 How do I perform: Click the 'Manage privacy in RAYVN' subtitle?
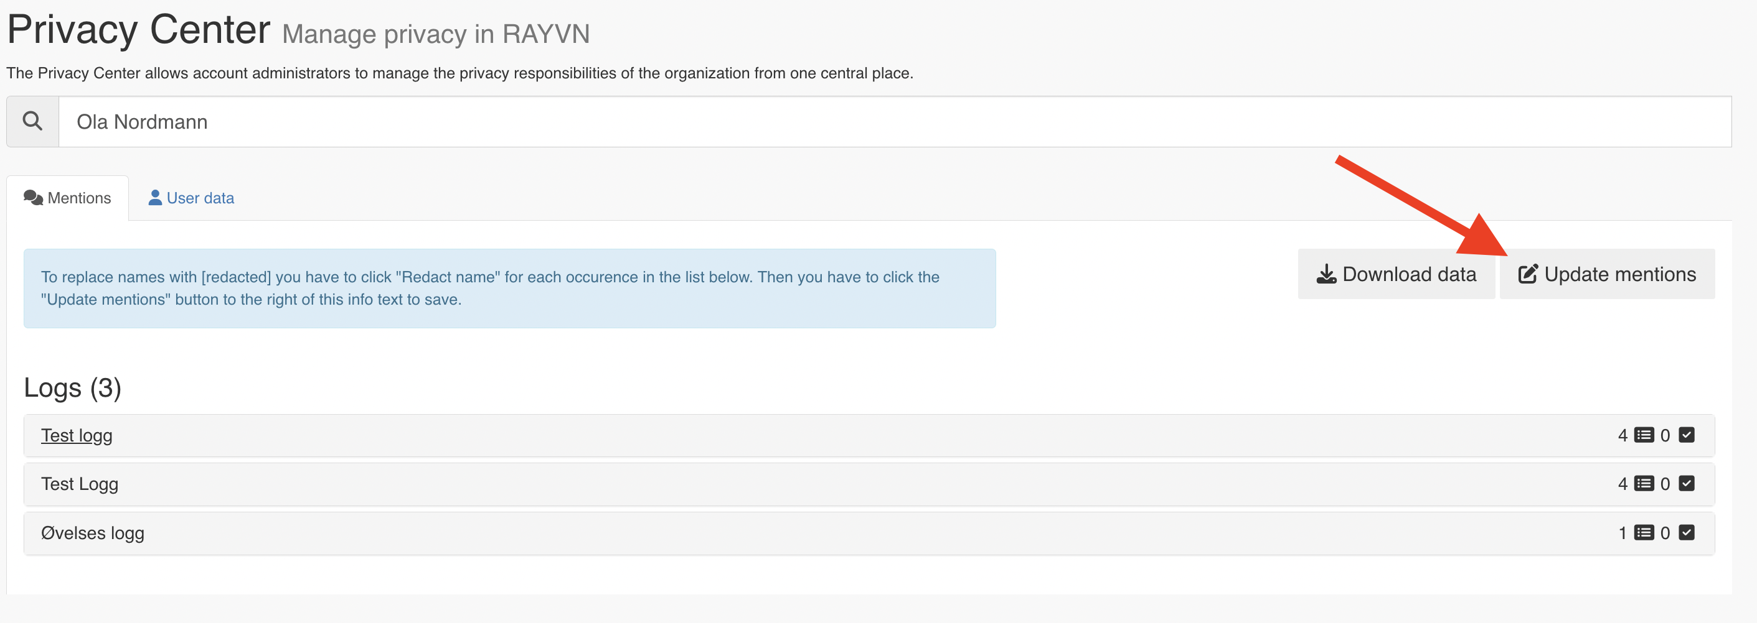(x=436, y=34)
